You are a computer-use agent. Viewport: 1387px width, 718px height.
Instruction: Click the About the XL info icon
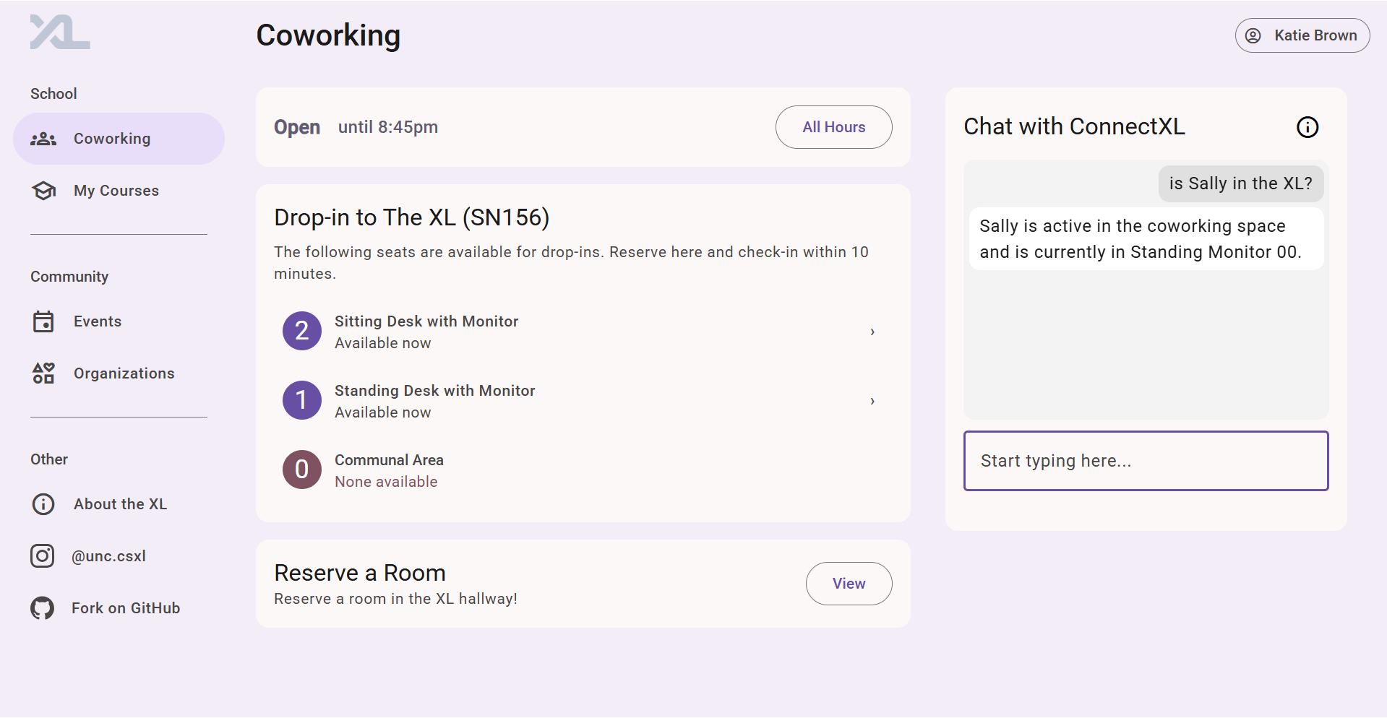click(43, 504)
